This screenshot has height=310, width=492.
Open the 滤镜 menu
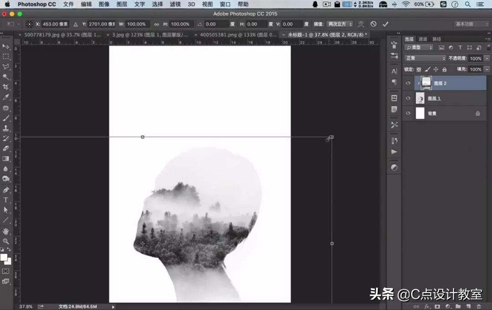[x=175, y=4]
